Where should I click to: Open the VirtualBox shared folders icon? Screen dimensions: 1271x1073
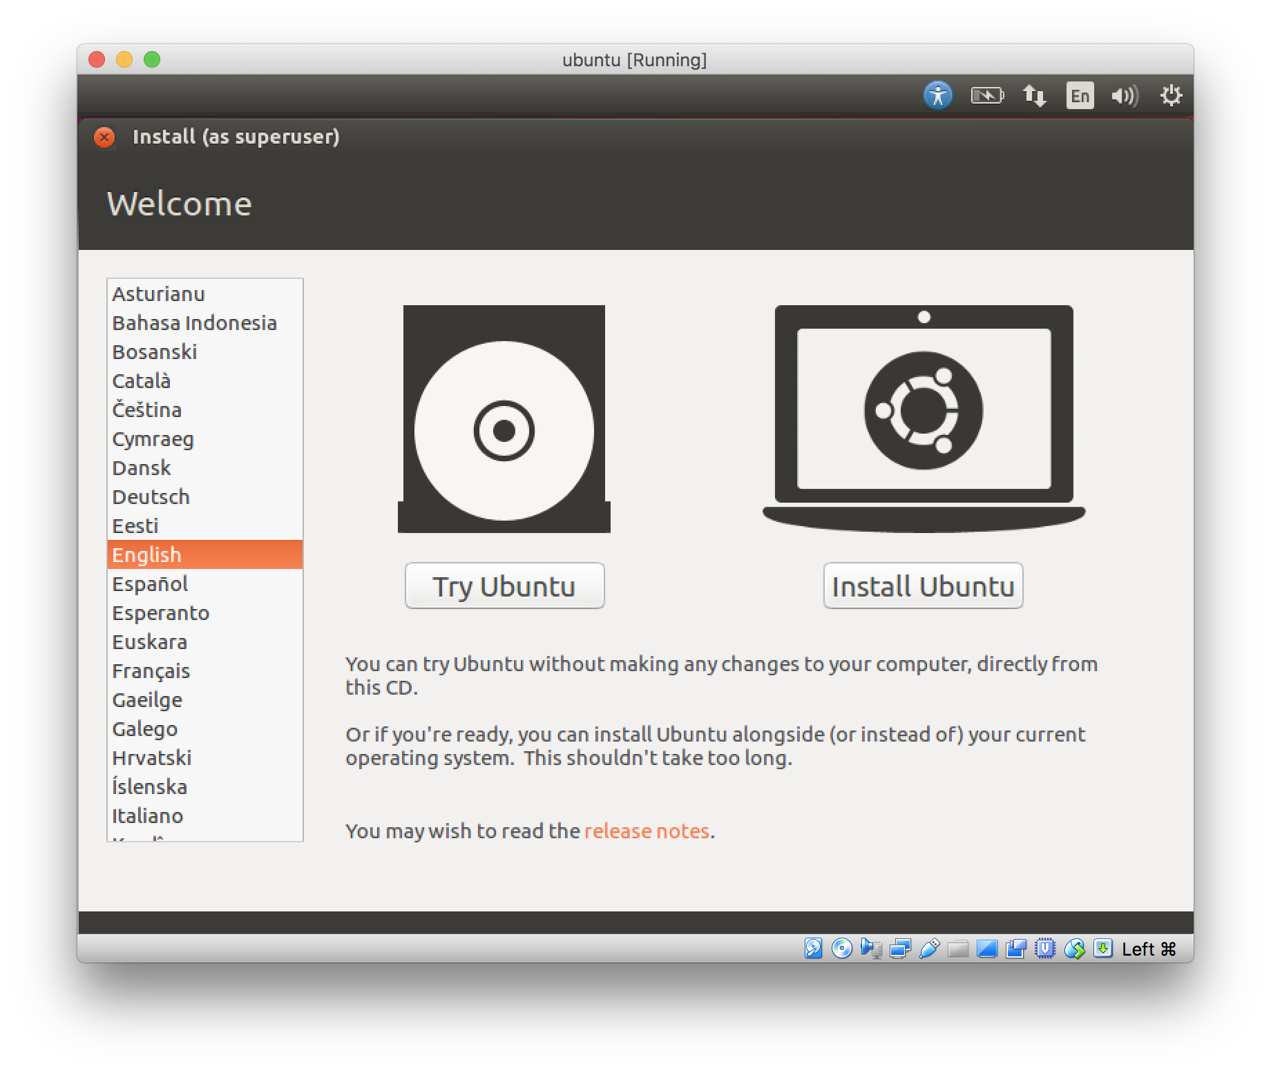[958, 949]
